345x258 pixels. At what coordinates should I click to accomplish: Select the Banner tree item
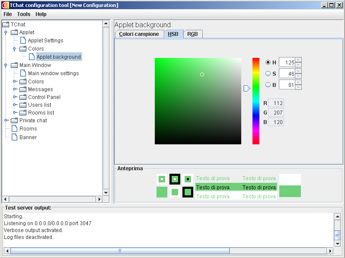click(x=28, y=137)
